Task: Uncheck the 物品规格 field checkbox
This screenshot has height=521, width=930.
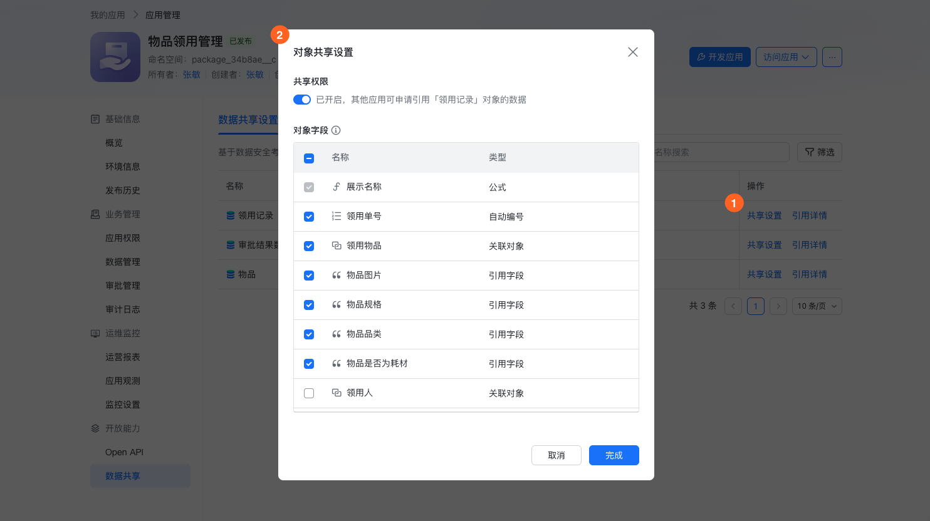Action: [x=309, y=305]
